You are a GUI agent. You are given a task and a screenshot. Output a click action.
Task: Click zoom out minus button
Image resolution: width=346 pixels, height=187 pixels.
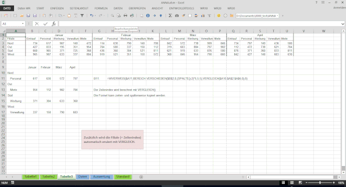[x=306, y=182]
